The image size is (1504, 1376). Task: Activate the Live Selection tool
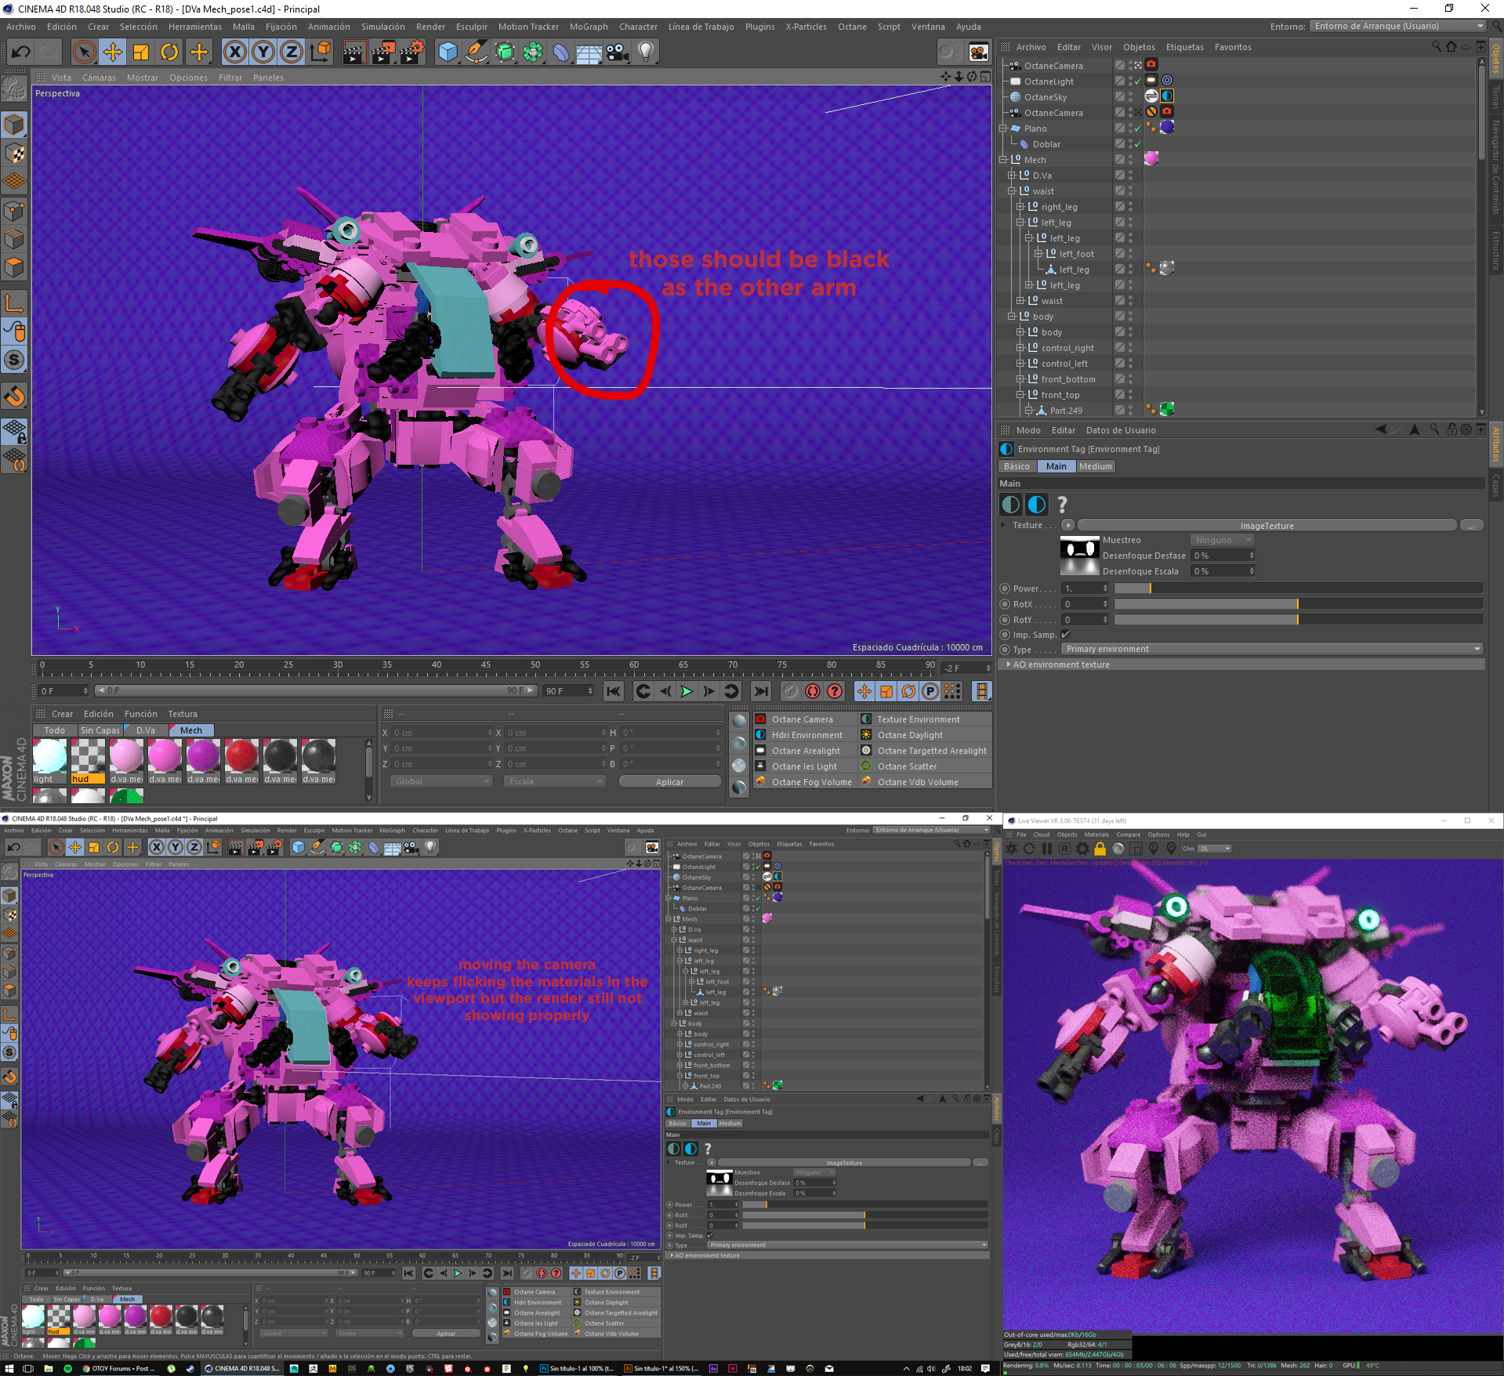(84, 53)
